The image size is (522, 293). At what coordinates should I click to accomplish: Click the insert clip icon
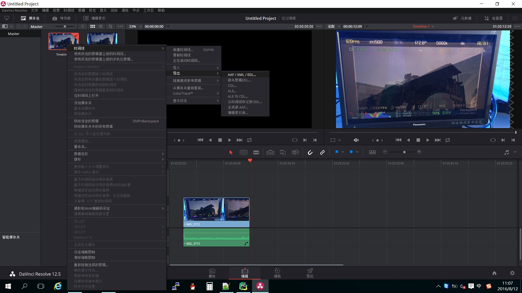270,152
